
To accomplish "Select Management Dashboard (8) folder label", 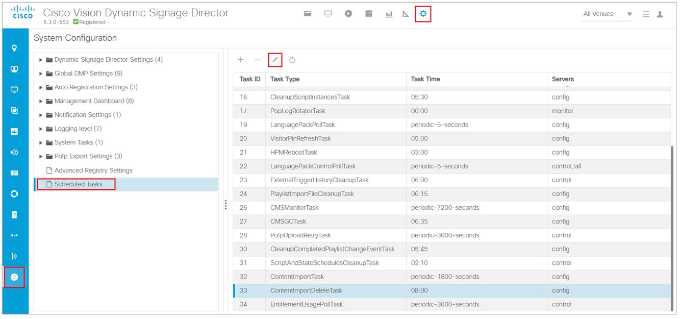I will pos(94,101).
